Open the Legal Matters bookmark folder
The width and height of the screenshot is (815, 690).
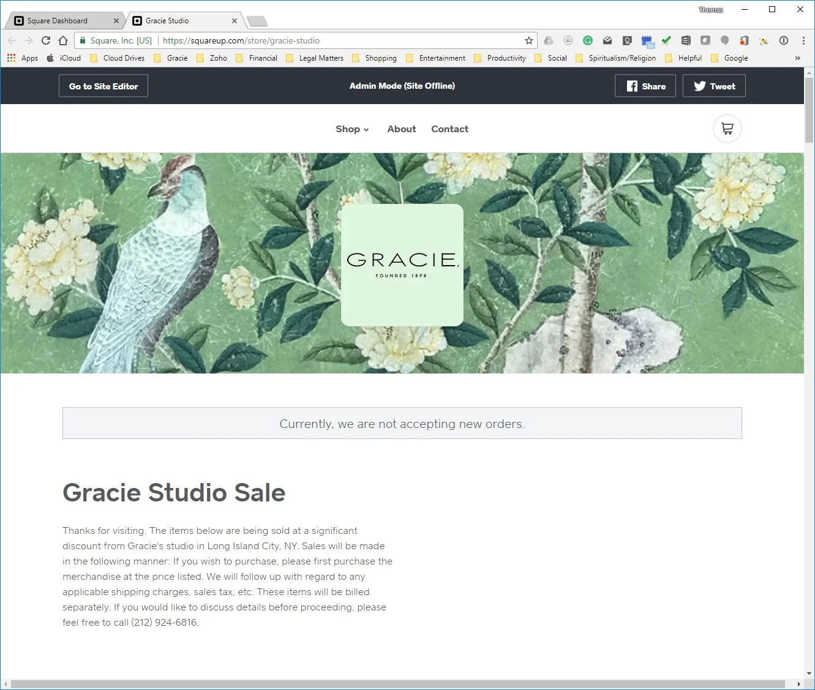[x=315, y=58]
